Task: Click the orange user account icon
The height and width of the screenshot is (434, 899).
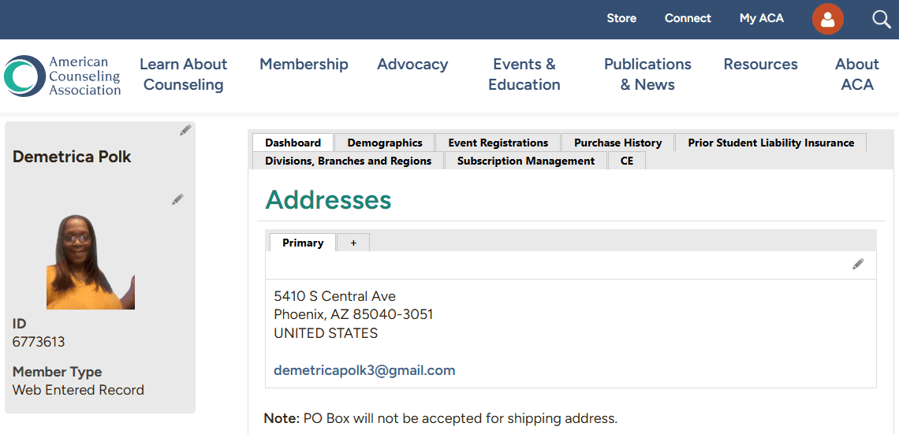Action: [x=827, y=19]
